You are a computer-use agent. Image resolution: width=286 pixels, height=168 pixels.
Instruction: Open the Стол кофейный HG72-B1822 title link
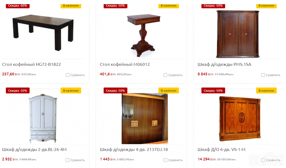[31, 64]
